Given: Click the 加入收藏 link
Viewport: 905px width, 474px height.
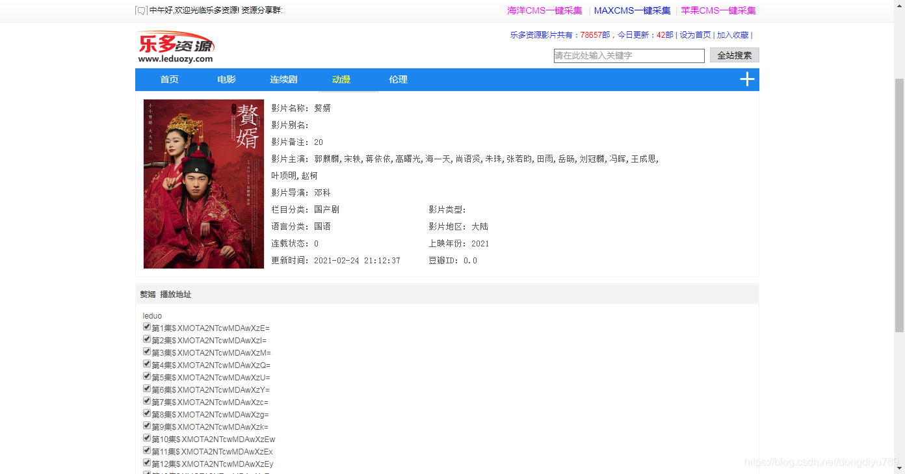Looking at the screenshot, I should click(x=733, y=35).
